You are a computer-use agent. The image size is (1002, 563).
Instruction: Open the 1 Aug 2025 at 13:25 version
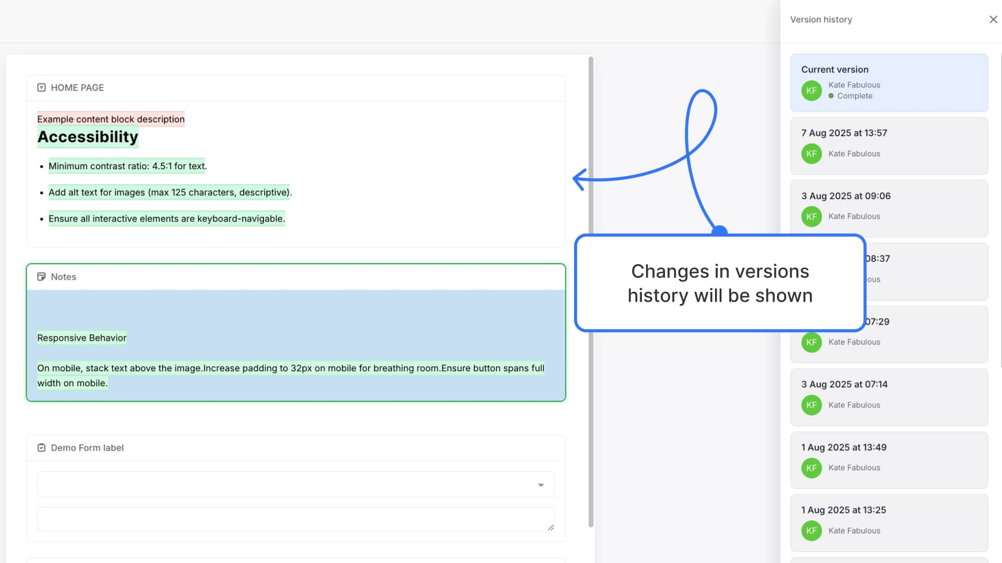coord(889,523)
